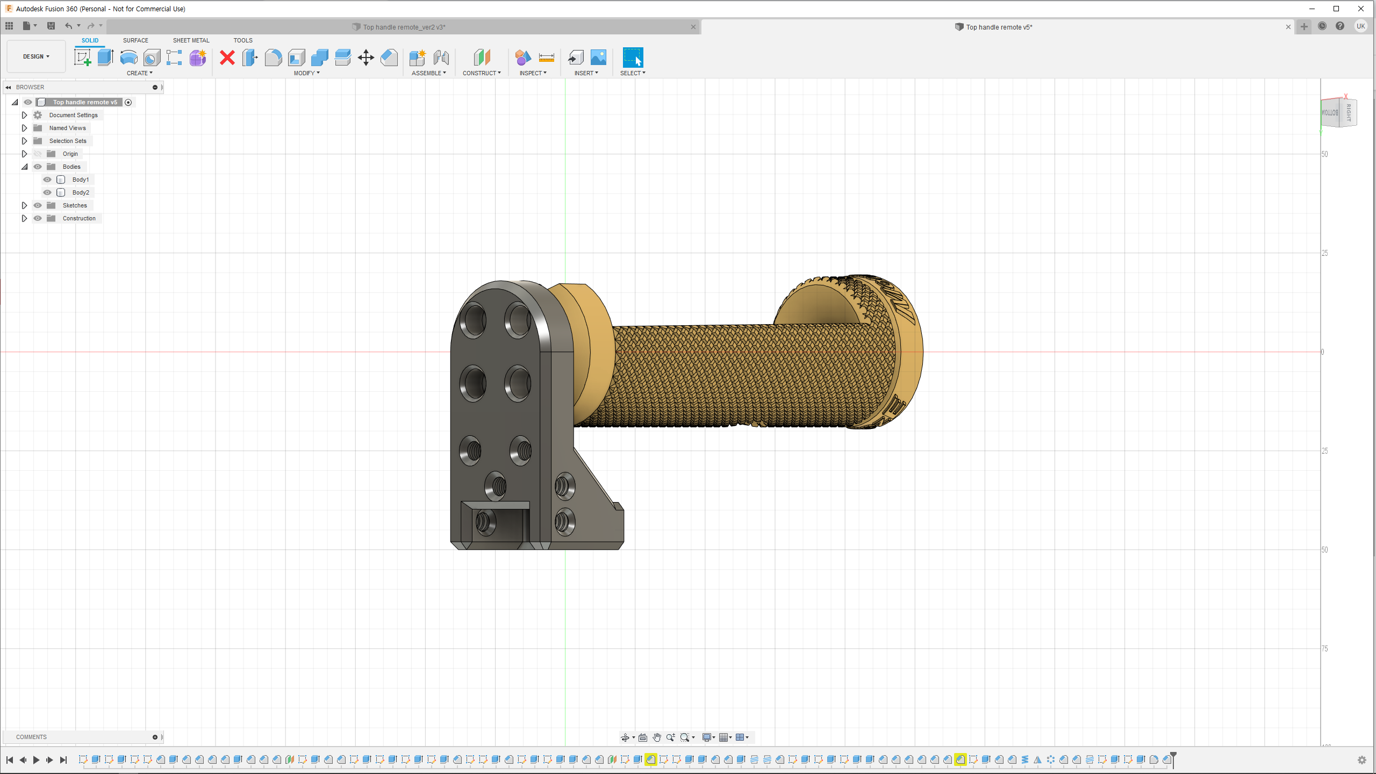
Task: Expand the Sketches folder in browser
Action: 24,205
